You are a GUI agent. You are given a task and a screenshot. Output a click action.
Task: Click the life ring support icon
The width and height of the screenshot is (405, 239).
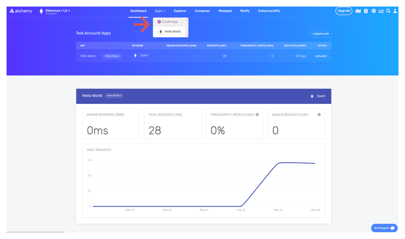click(x=374, y=11)
